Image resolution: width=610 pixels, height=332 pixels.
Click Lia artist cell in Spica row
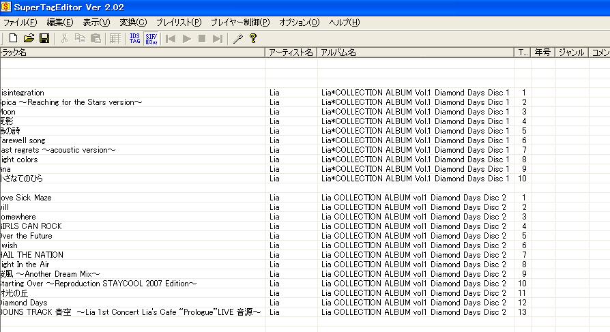click(x=291, y=102)
